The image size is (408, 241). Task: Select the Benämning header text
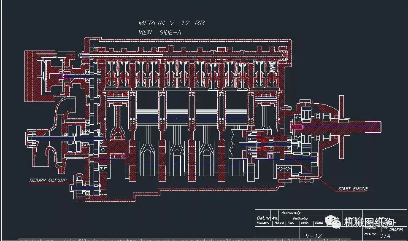coord(300,218)
